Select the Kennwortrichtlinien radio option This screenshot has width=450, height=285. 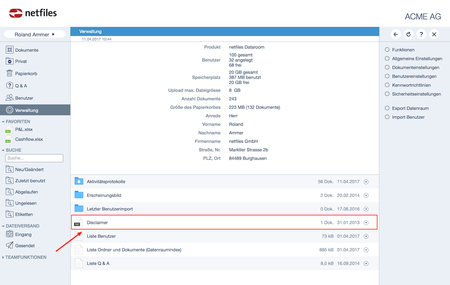tap(387, 85)
